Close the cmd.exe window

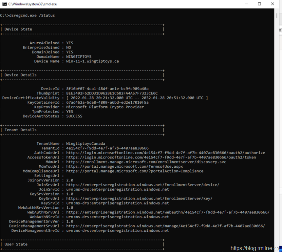273,4
